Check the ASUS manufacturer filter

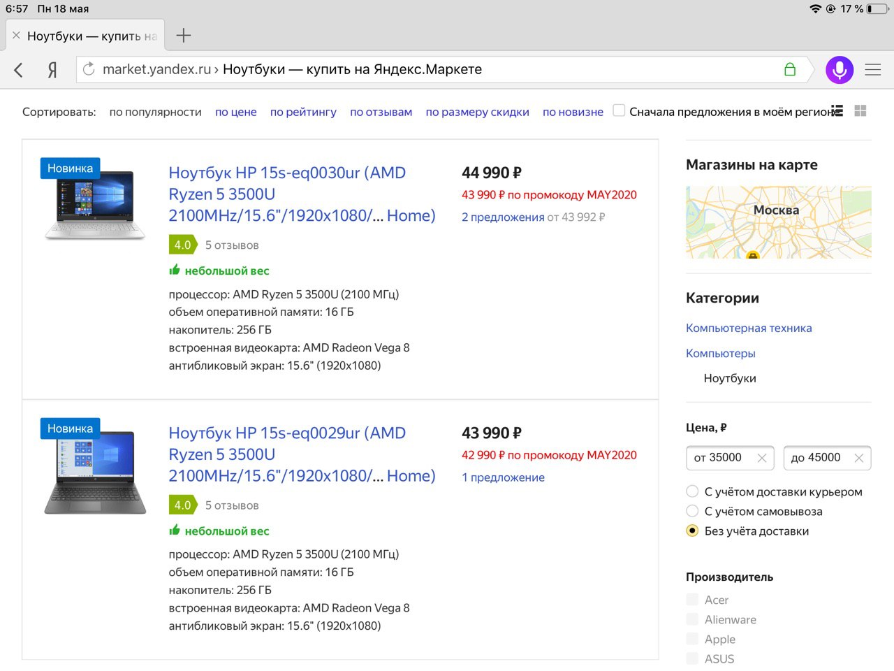click(692, 658)
